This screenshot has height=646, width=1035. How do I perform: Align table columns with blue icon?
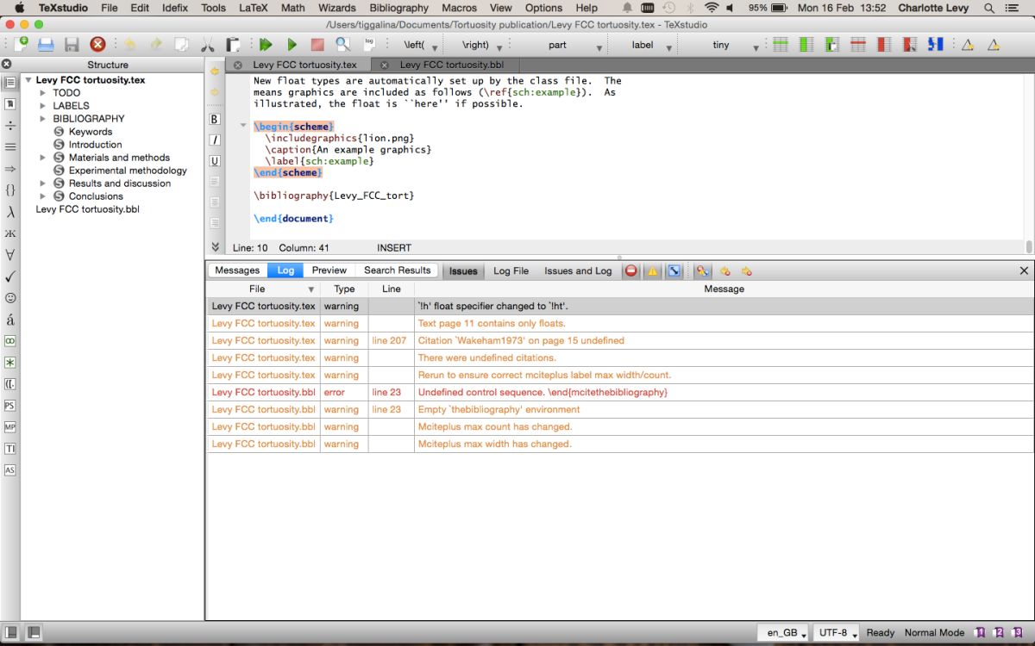click(936, 44)
